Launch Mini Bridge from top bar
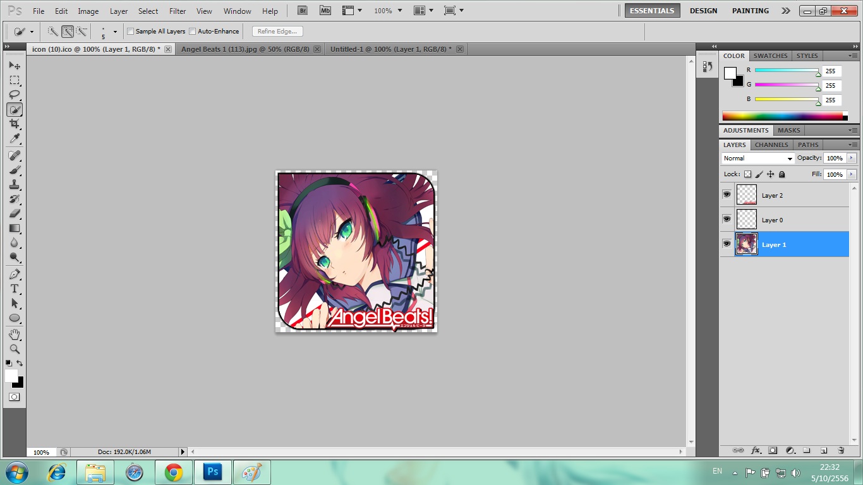 (325, 11)
